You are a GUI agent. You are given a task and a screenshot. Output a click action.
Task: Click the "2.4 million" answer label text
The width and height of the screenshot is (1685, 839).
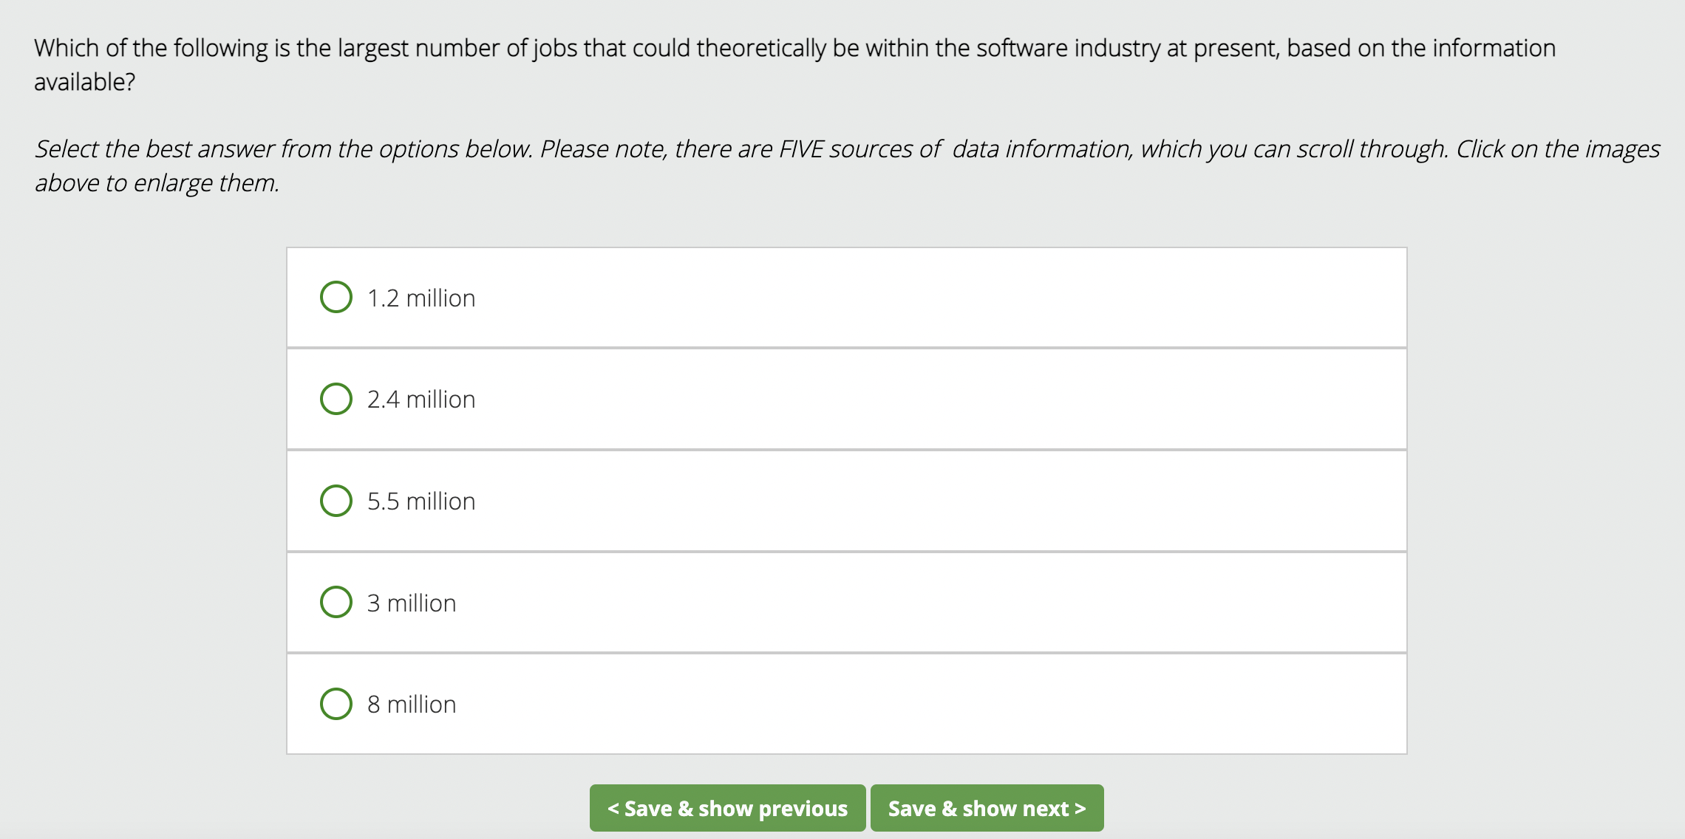coord(421,400)
